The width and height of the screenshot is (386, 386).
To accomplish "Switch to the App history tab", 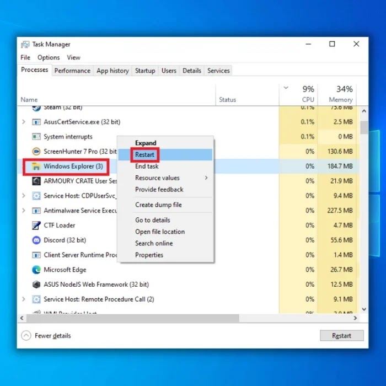I will coord(112,71).
